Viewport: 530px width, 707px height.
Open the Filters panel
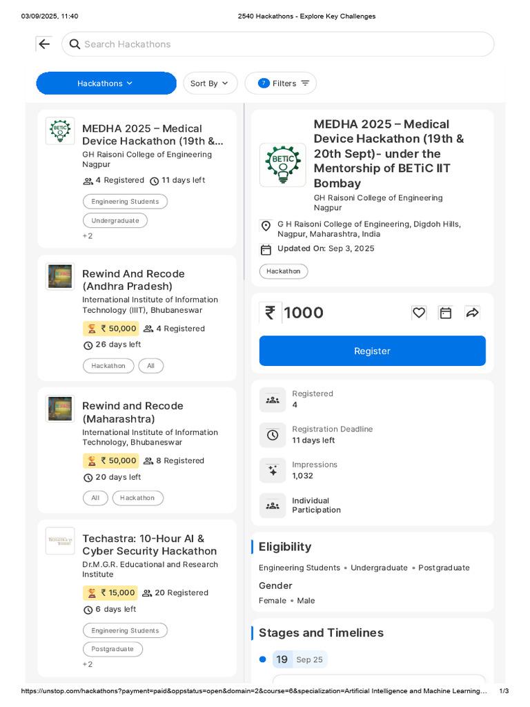(281, 84)
